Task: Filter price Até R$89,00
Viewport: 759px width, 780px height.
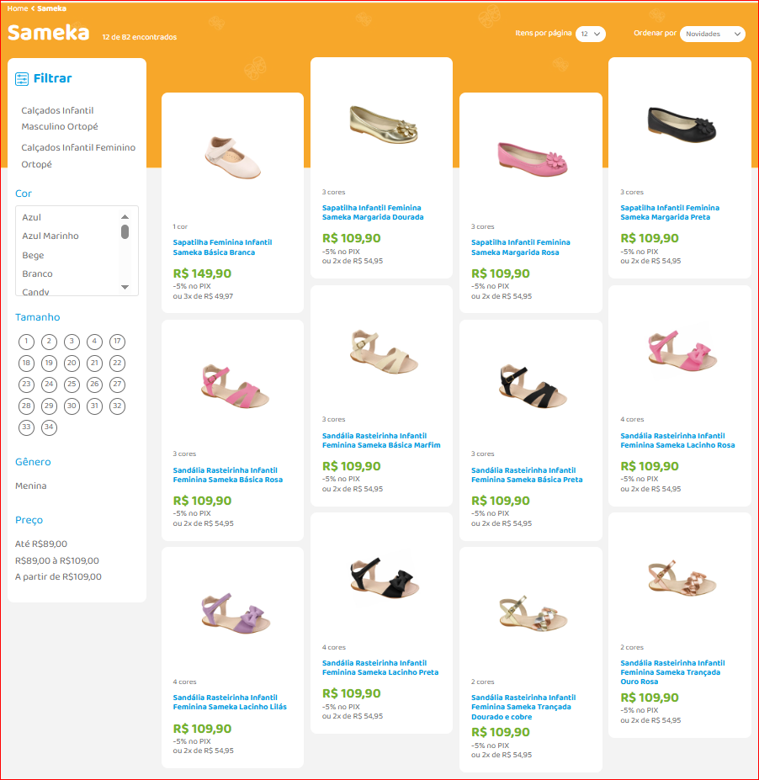Action: click(41, 544)
